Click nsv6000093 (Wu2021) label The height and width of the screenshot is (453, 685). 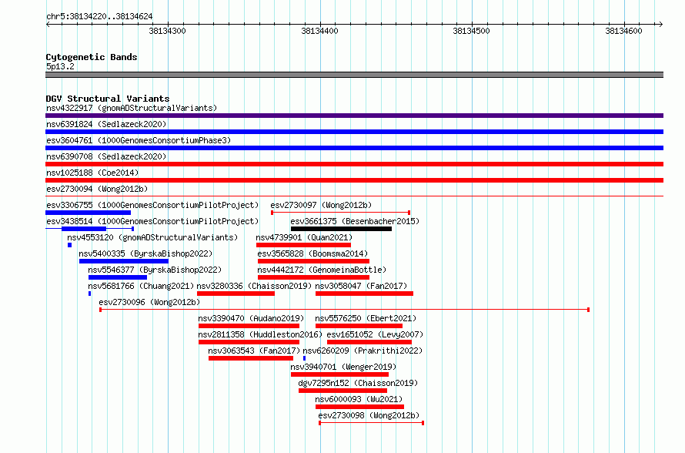359,399
